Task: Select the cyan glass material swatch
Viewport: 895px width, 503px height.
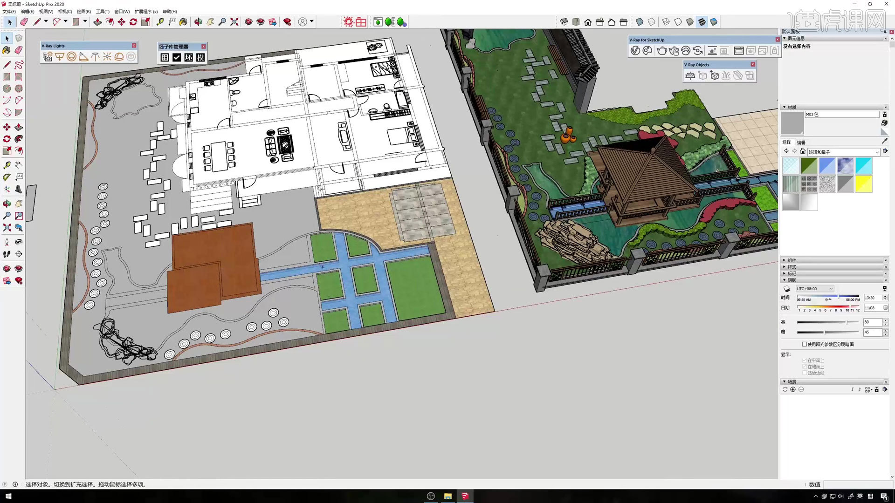Action: [863, 166]
